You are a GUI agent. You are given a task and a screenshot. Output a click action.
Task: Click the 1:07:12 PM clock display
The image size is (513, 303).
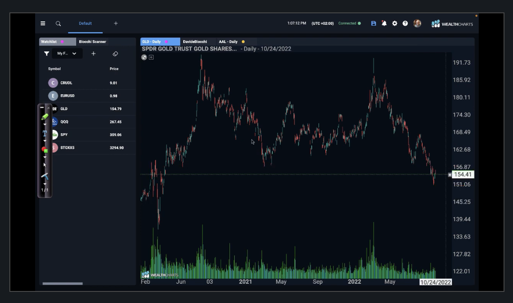297,23
